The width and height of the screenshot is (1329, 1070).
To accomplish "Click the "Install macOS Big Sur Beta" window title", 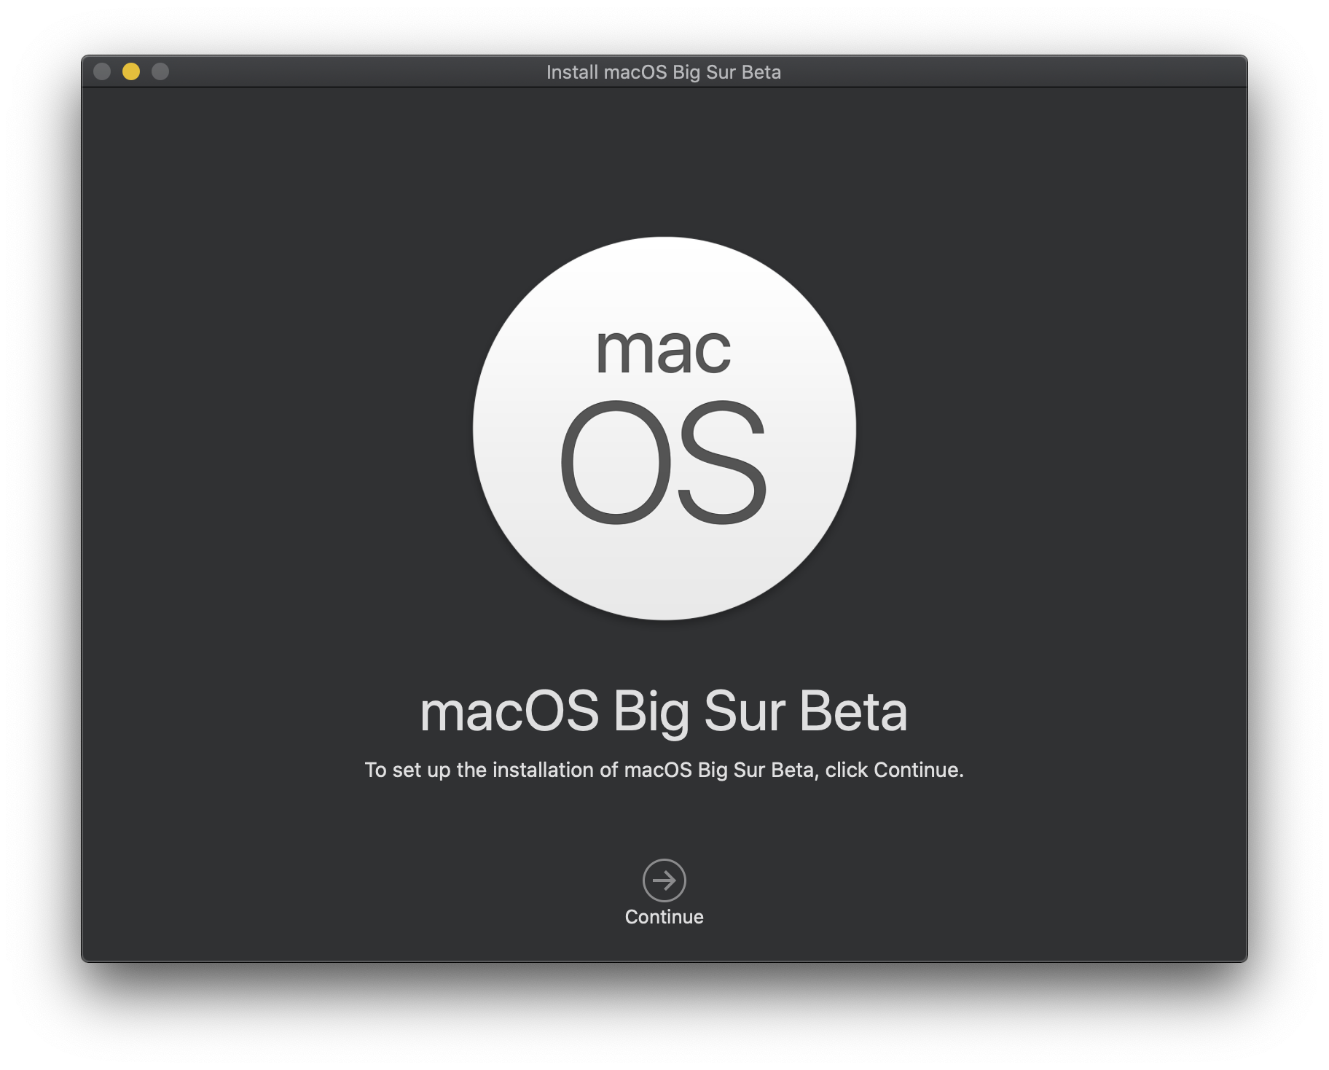I will (664, 72).
